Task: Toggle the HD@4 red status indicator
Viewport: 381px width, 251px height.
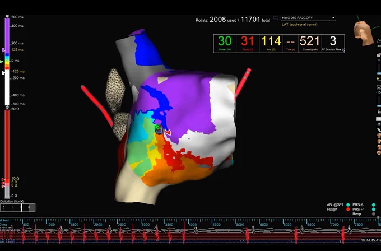Action: [348, 209]
